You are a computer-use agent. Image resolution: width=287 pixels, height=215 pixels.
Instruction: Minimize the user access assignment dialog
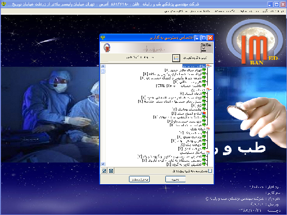tap(197, 38)
